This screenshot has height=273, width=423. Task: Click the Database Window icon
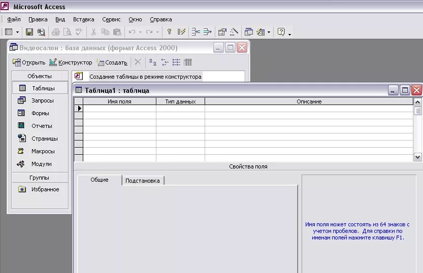248,32
